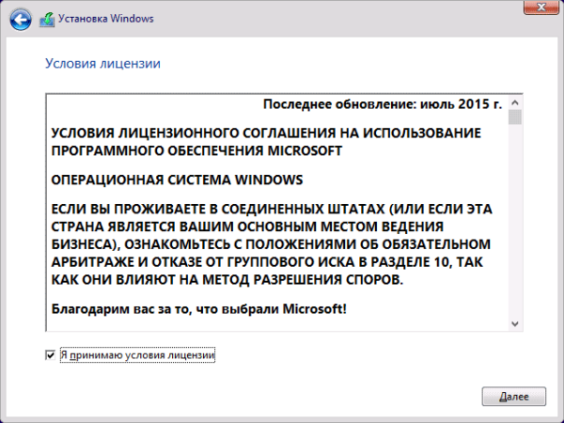Click the 'ПРОГРАММНОГО ОБЕСПЕЧЕНИЯ MICROSOFT' line
This screenshot has width=564, height=423.
click(x=196, y=150)
